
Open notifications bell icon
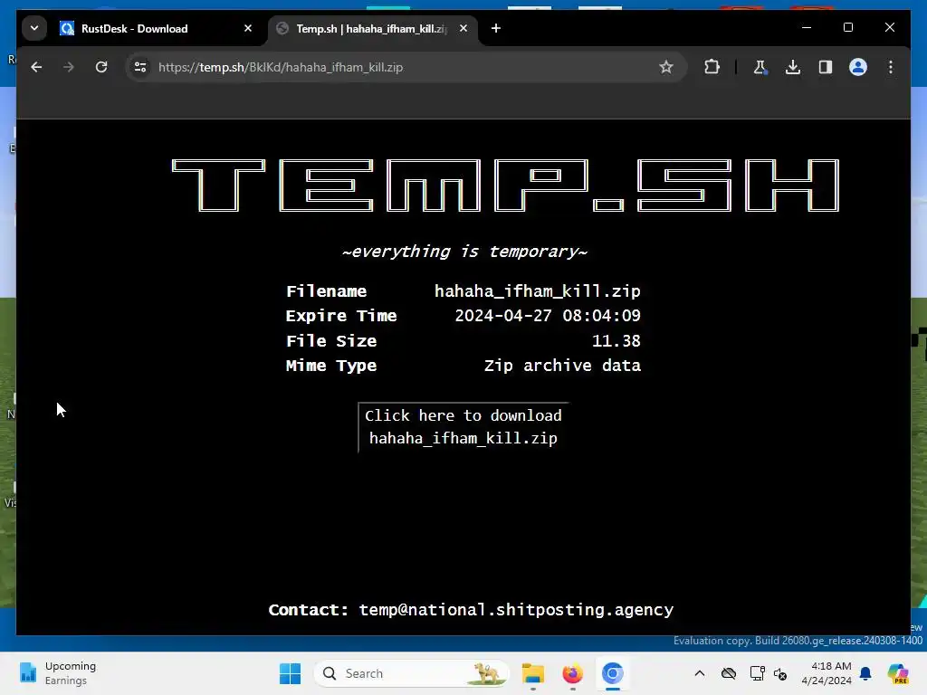865,673
